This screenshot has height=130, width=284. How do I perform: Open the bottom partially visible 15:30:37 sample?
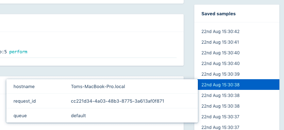point(237,126)
